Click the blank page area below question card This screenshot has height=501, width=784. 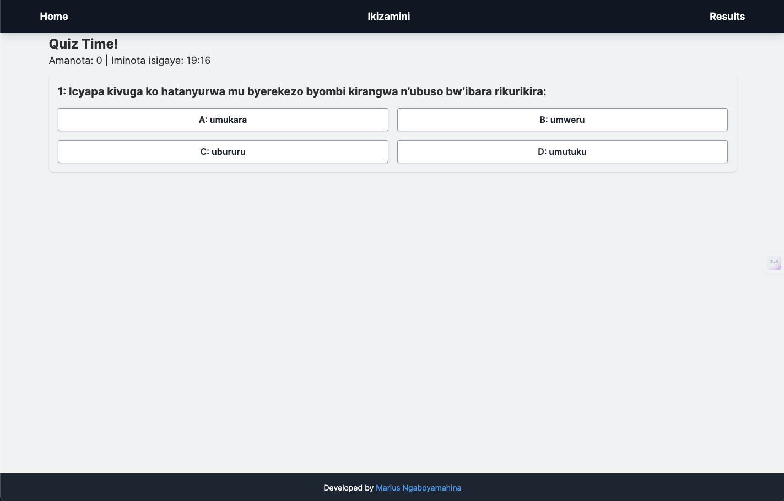(x=392, y=320)
